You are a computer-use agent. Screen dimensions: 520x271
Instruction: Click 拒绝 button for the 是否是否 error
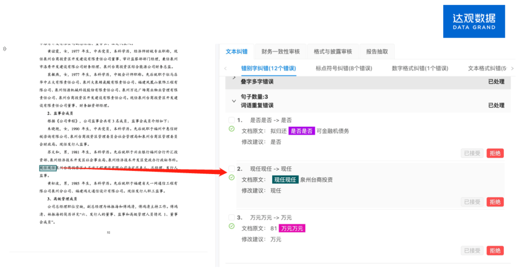pos(495,153)
